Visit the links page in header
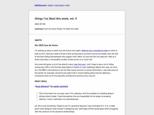Image resolution: width=154 pixels, height=115 pixels. click(x=68, y=5)
